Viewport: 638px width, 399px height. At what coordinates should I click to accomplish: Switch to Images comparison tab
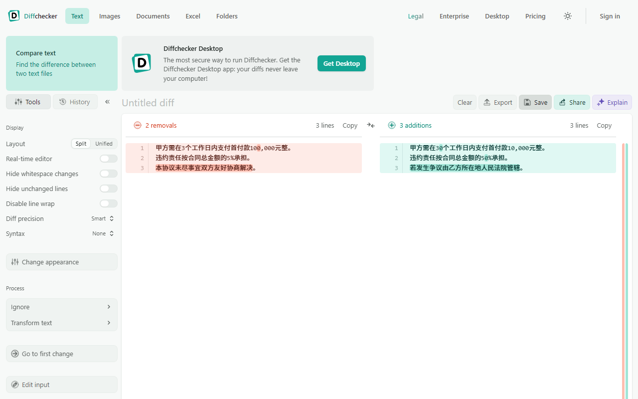[110, 16]
